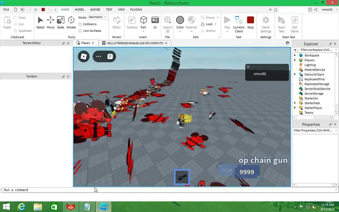Toggle the Join Surfaces checkbox
Viewport: 339px width, 212px height.
coord(80,31)
